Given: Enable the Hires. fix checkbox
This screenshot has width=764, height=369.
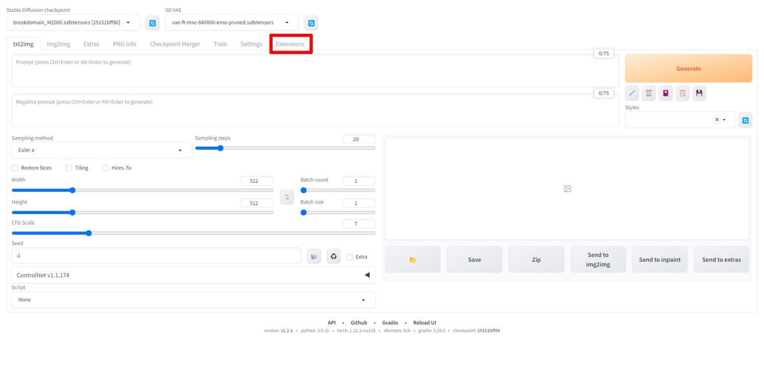Looking at the screenshot, I should (105, 168).
